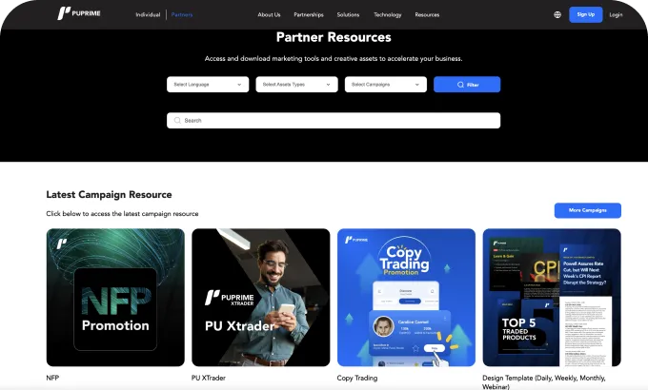Open the Copy Trading Promotion thumbnail

point(406,298)
